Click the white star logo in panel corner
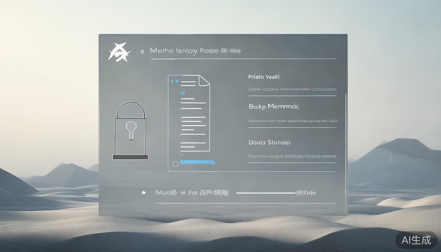This screenshot has width=441, height=252. pyautogui.click(x=119, y=52)
